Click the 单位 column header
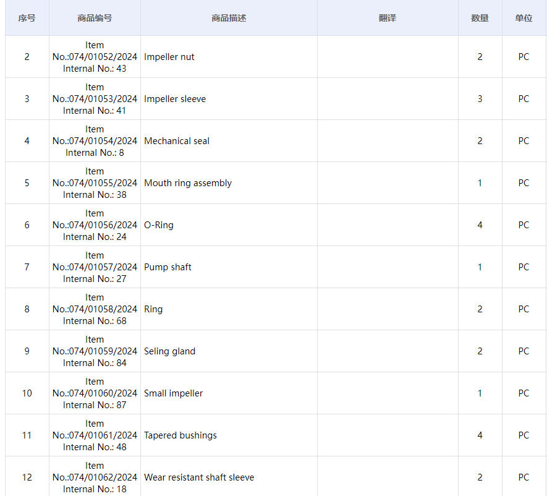This screenshot has height=496, width=547. pyautogui.click(x=524, y=18)
